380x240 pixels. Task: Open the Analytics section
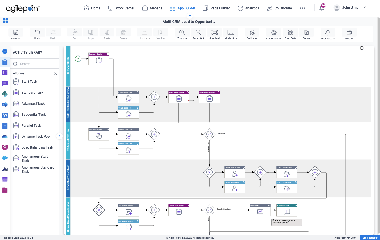(x=248, y=8)
